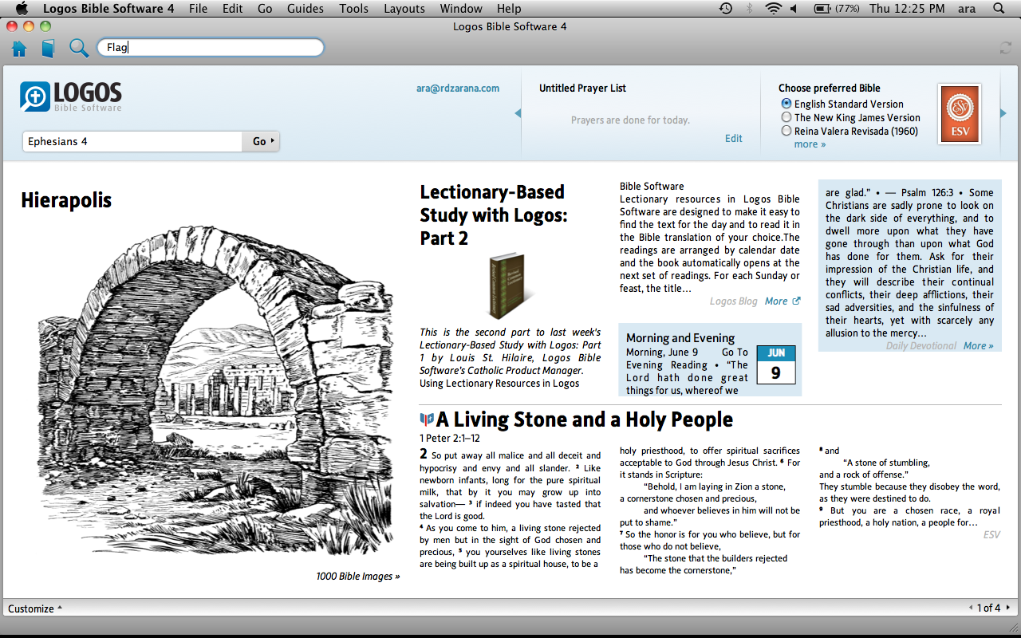Click the Lectionary-Based Study with Logos headline

(492, 215)
